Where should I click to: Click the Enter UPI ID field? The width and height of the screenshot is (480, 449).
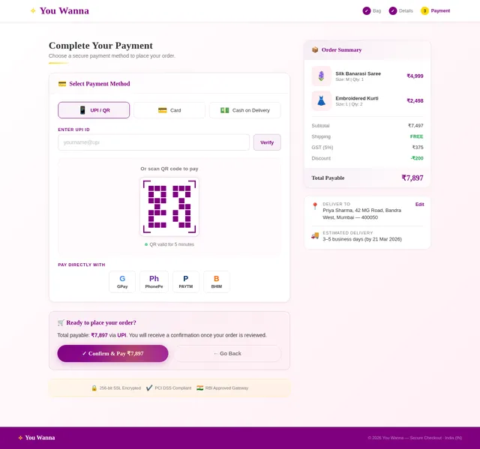[x=154, y=142]
